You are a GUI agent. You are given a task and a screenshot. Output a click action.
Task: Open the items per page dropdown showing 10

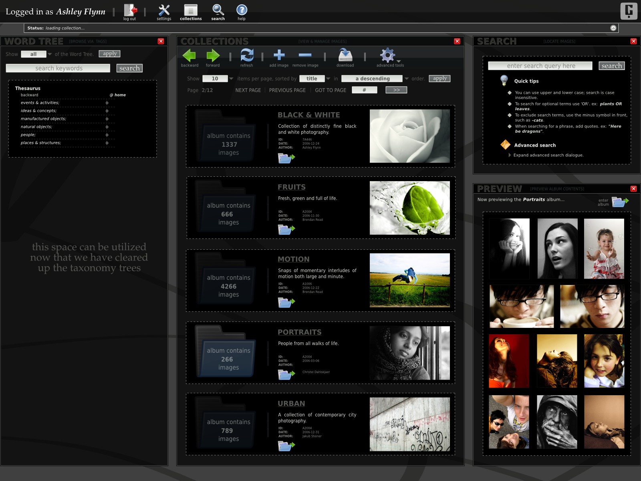218,79
